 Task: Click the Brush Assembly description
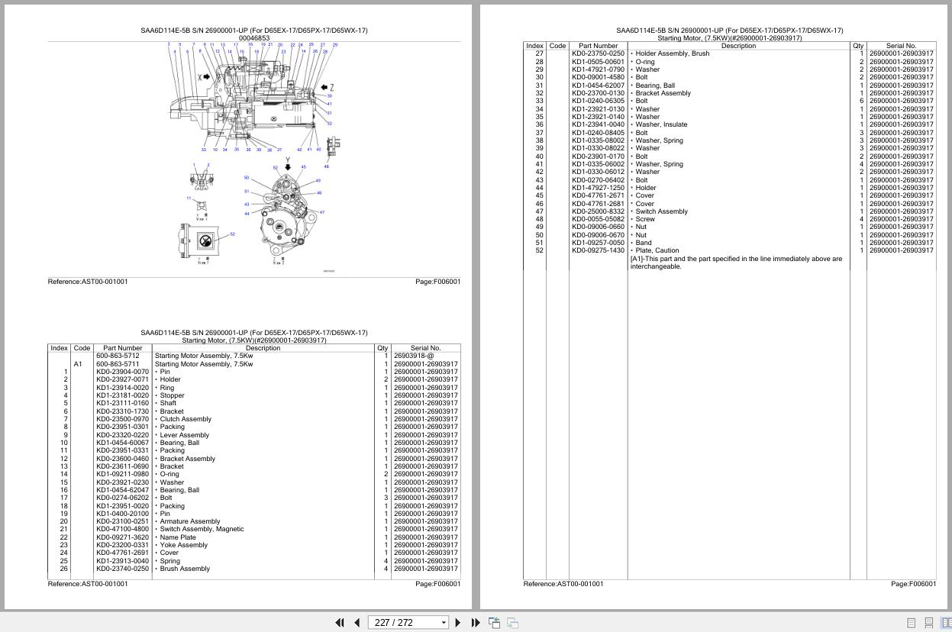185,569
